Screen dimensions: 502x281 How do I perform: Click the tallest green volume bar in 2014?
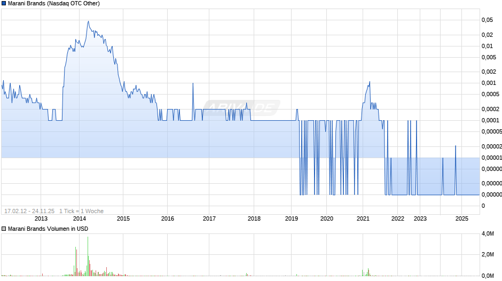(x=88, y=256)
